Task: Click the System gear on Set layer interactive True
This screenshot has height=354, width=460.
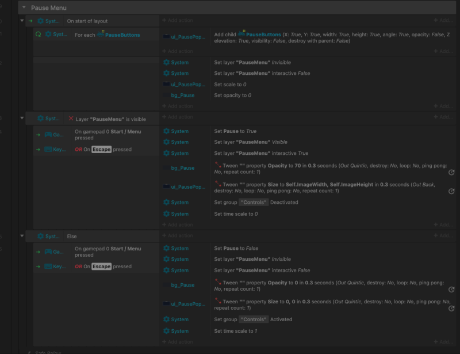Action: tap(166, 153)
